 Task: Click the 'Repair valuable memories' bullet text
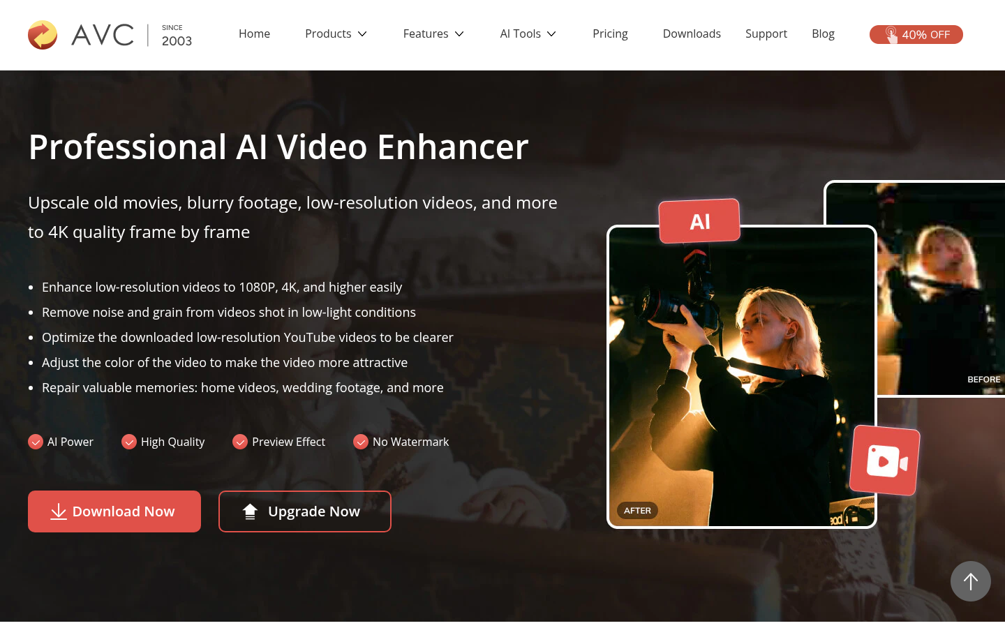[x=243, y=387]
